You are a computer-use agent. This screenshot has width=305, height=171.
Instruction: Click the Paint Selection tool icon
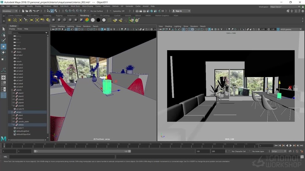[x=3, y=41]
